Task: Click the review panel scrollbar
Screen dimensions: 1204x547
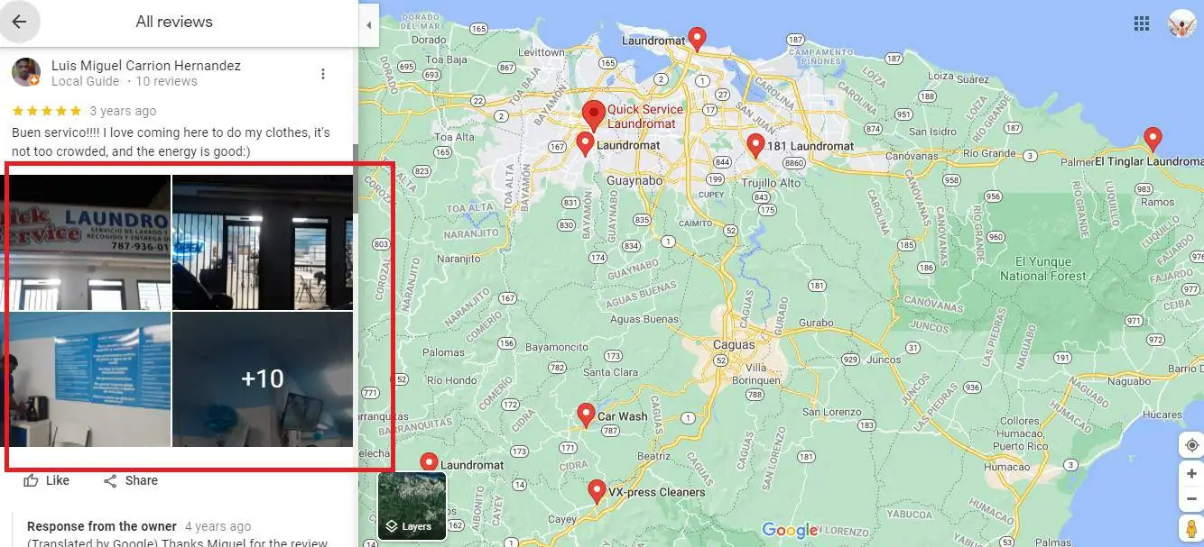Action: [355, 178]
